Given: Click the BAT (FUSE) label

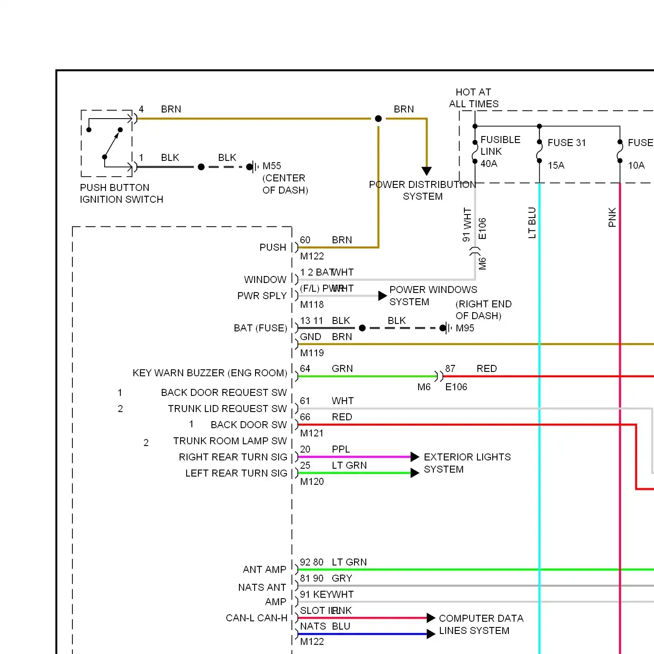Looking at the screenshot, I should tap(260, 328).
